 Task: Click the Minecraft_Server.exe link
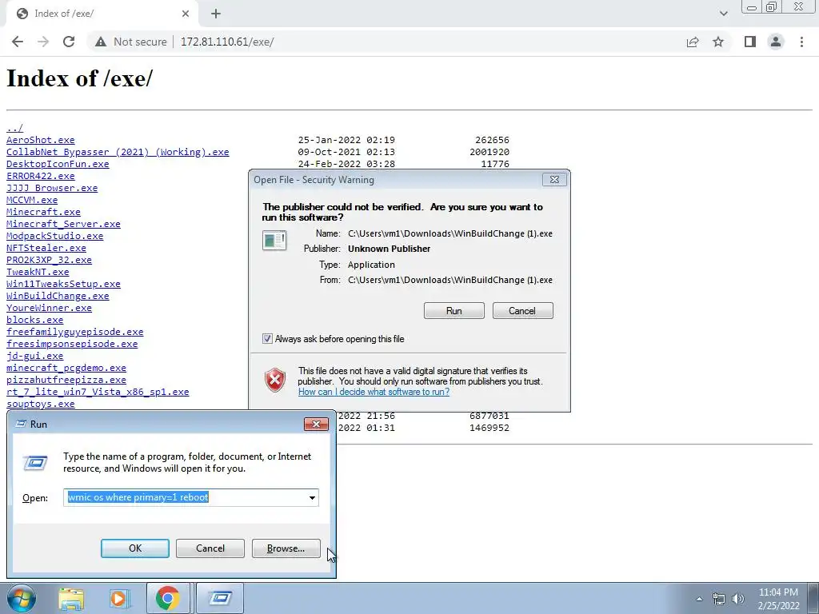pyautogui.click(x=63, y=224)
